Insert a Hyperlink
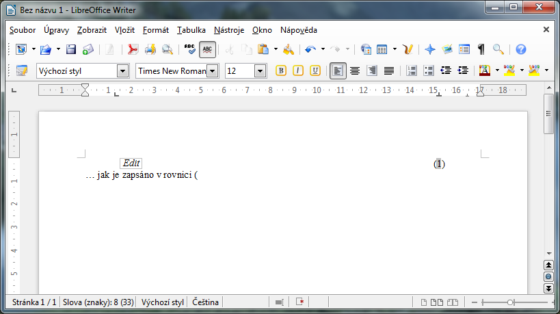 coord(366,49)
